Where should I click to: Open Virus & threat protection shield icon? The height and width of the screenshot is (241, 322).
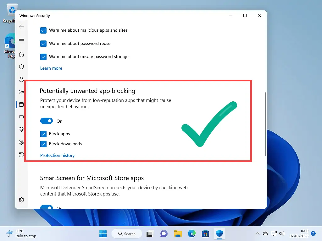(21, 67)
